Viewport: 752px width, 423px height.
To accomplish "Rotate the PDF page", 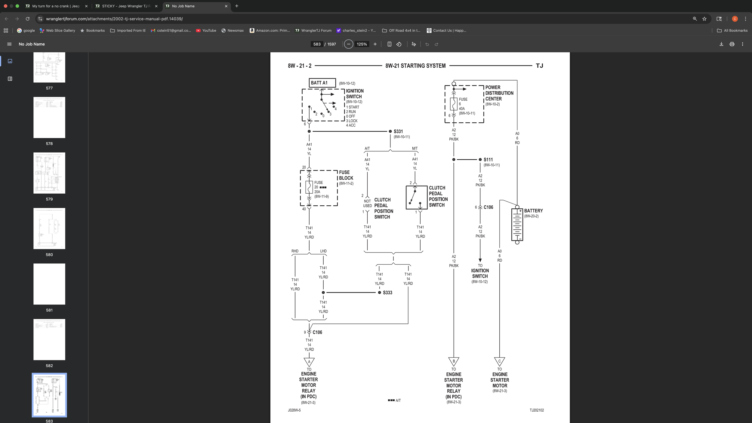I will point(399,44).
